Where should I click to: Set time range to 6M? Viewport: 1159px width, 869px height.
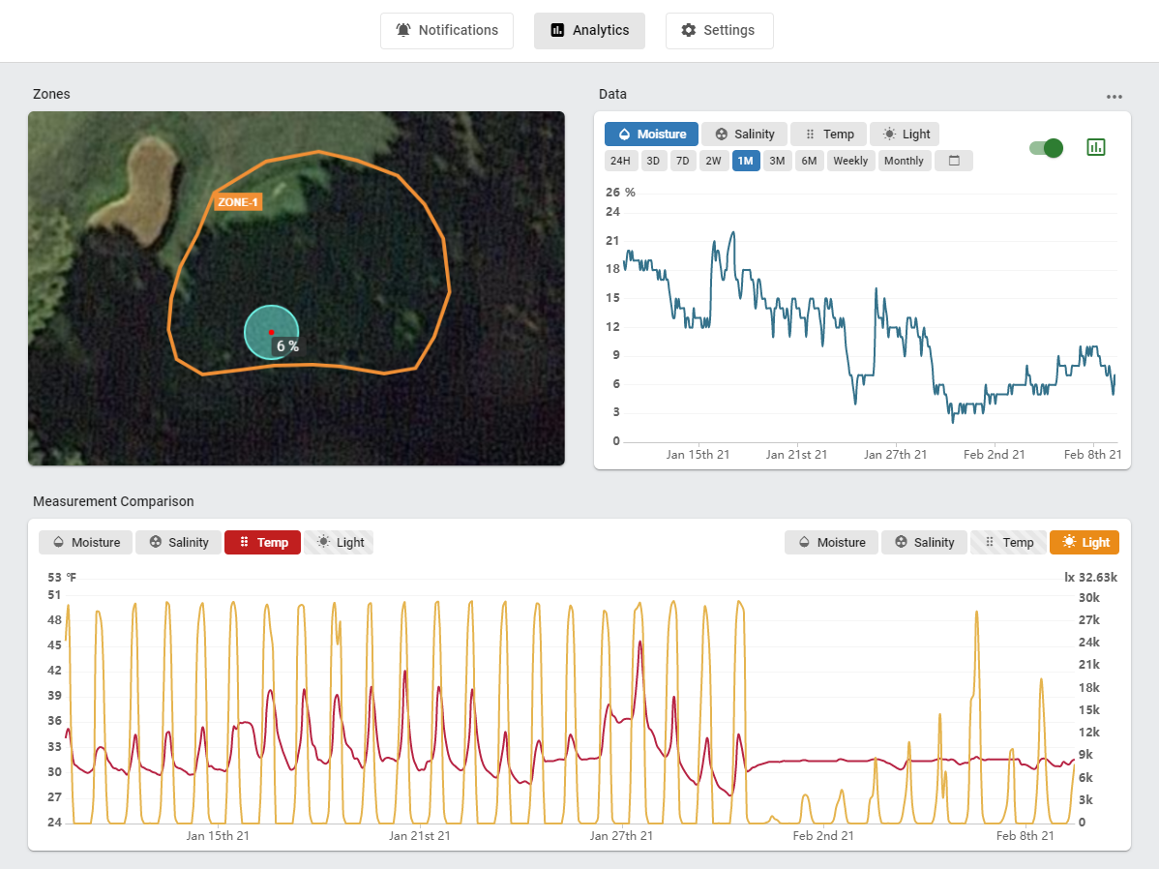click(x=810, y=161)
